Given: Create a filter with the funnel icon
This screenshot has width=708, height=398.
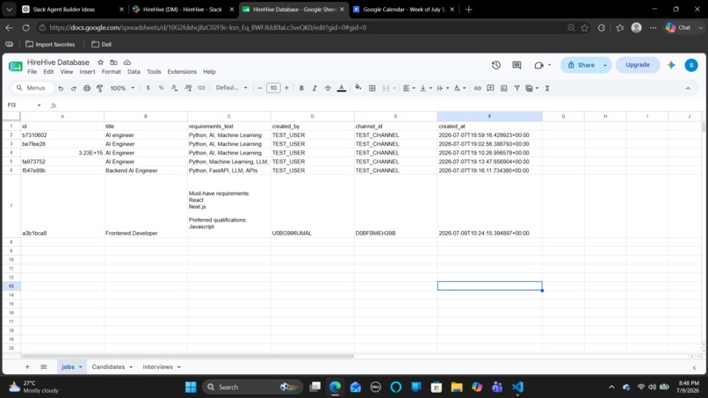Looking at the screenshot, I should point(517,88).
